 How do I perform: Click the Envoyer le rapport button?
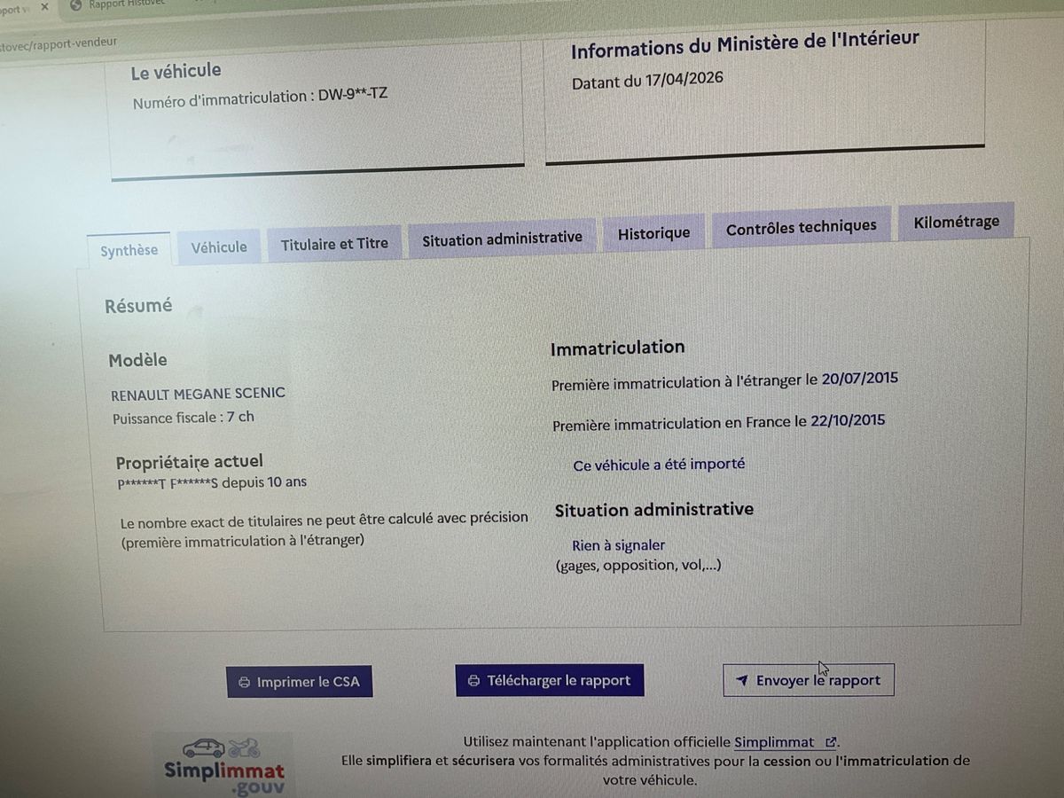809,681
